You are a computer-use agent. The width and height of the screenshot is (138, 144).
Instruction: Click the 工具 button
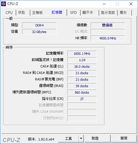(x=68, y=138)
